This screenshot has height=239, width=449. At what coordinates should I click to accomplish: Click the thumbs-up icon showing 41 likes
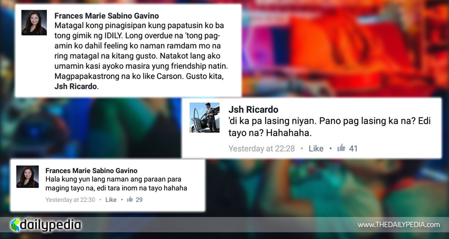coord(341,148)
